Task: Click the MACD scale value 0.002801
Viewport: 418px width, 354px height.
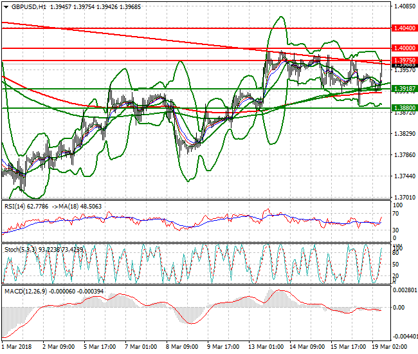Action: (x=405, y=290)
